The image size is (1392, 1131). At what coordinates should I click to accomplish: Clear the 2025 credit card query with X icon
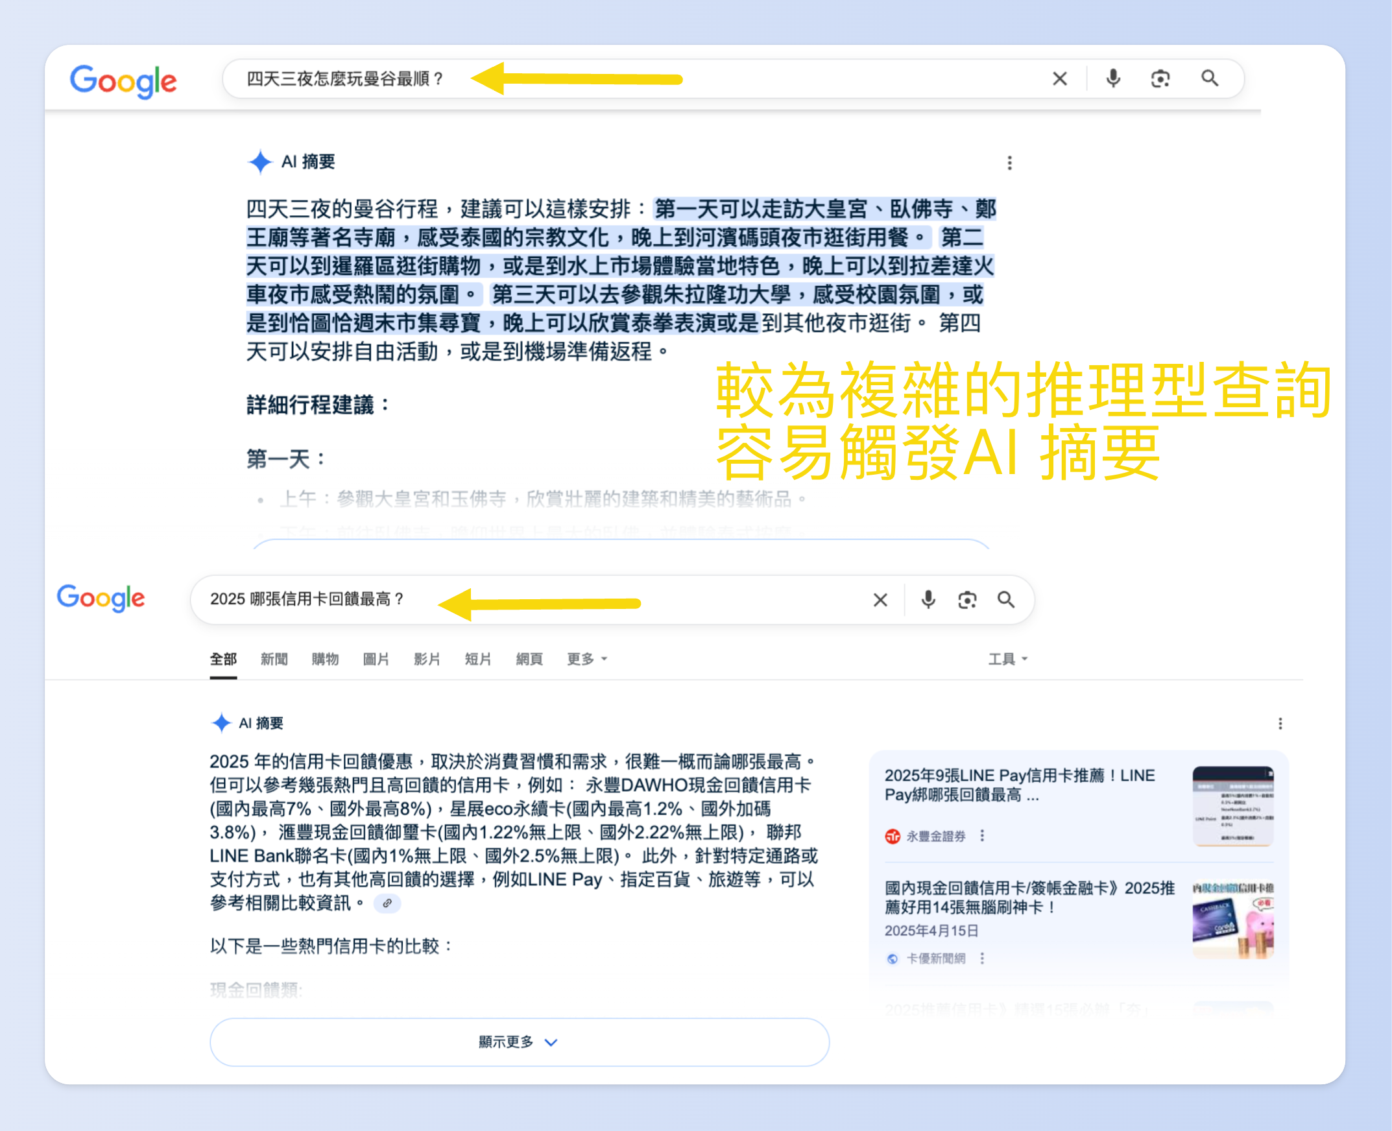(x=880, y=599)
